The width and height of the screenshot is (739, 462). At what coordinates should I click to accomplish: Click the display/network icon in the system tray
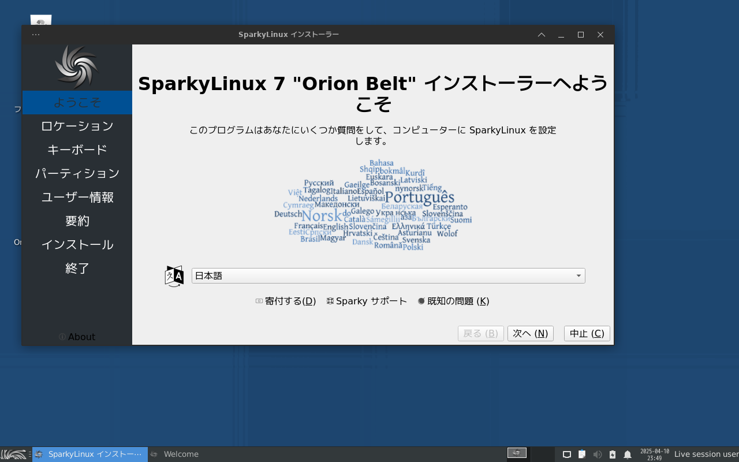(567, 454)
